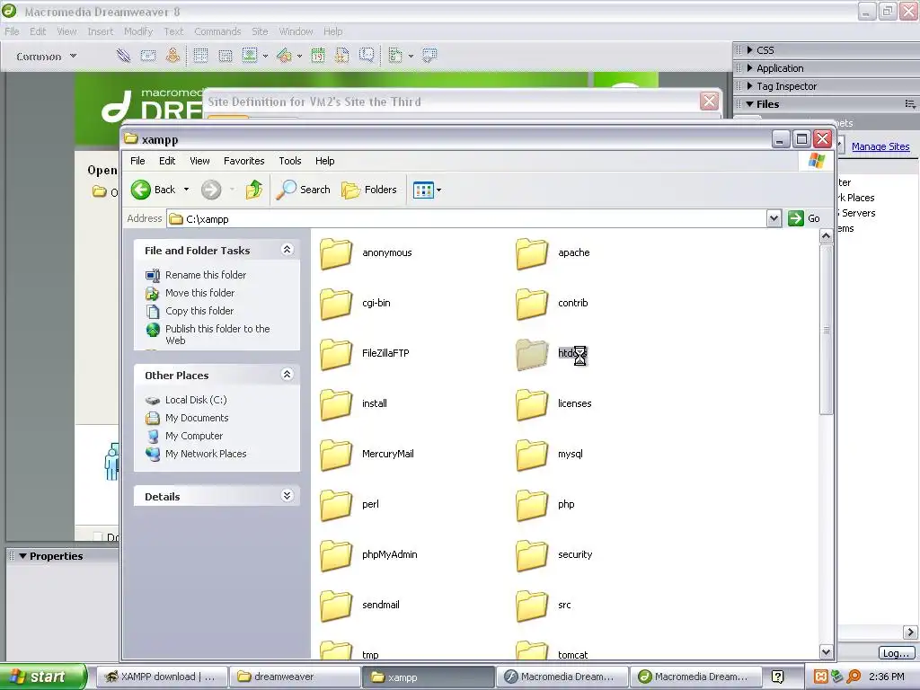Select the install folder icon

(336, 404)
